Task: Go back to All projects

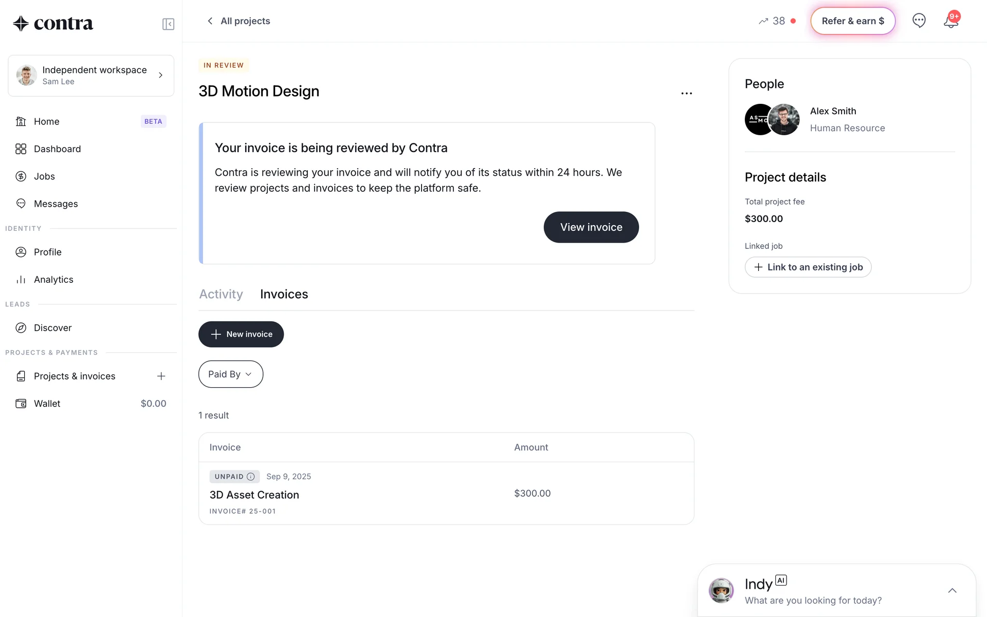Action: coord(239,21)
